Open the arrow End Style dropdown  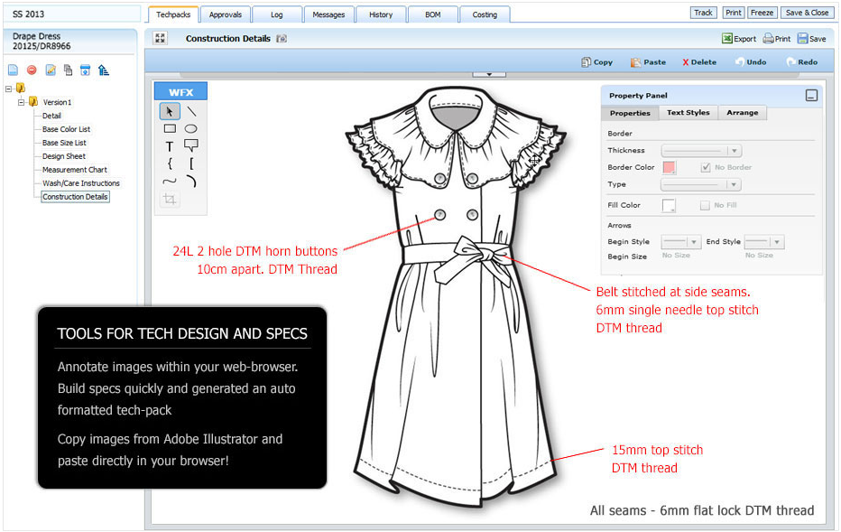tap(765, 242)
